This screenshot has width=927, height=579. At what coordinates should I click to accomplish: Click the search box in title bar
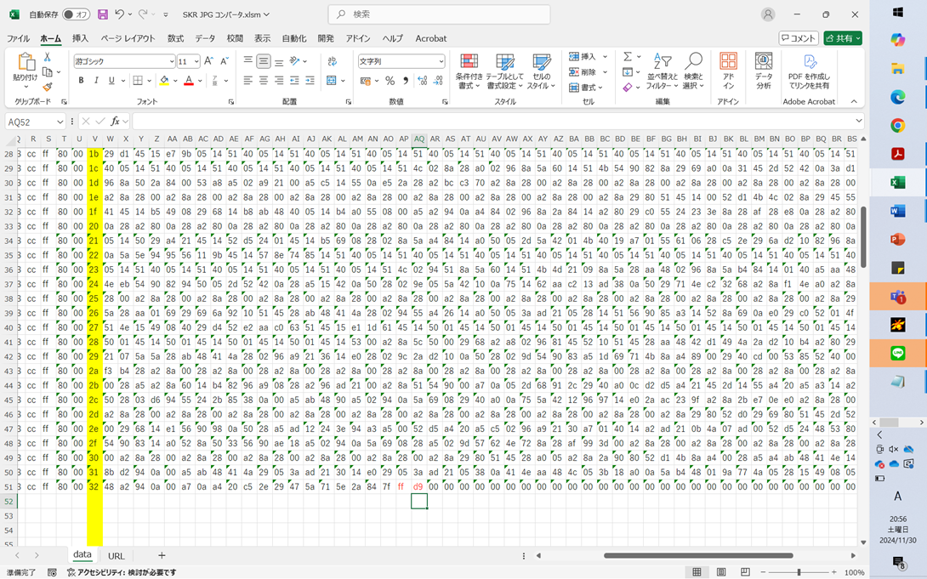(439, 14)
